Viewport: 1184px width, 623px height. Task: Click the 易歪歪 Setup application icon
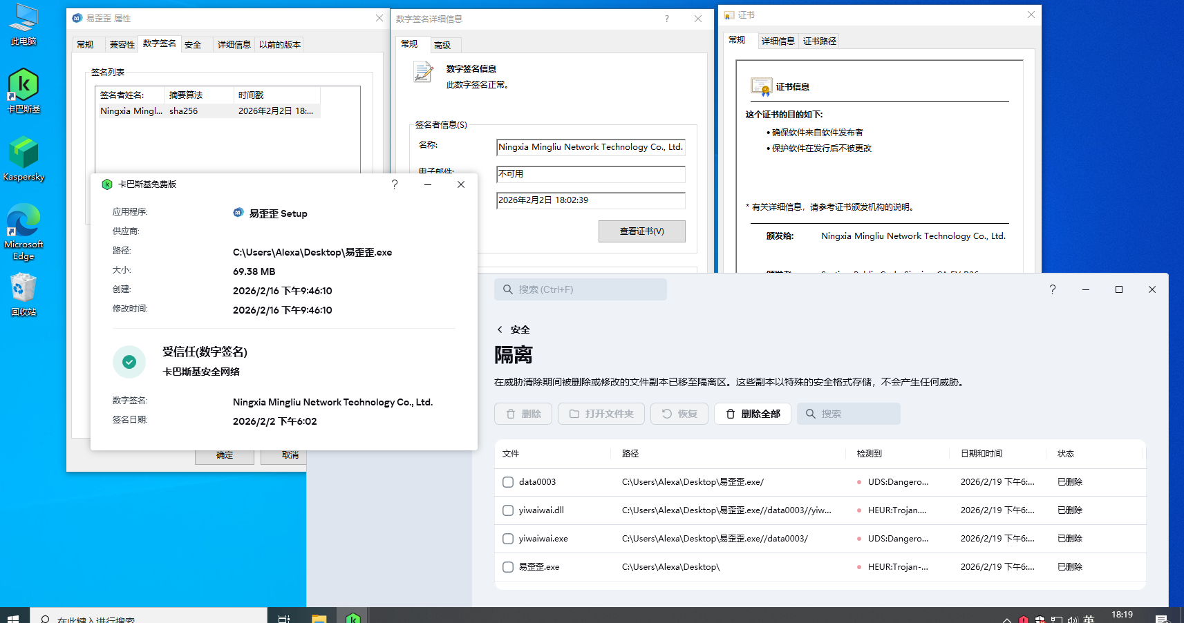tap(238, 213)
